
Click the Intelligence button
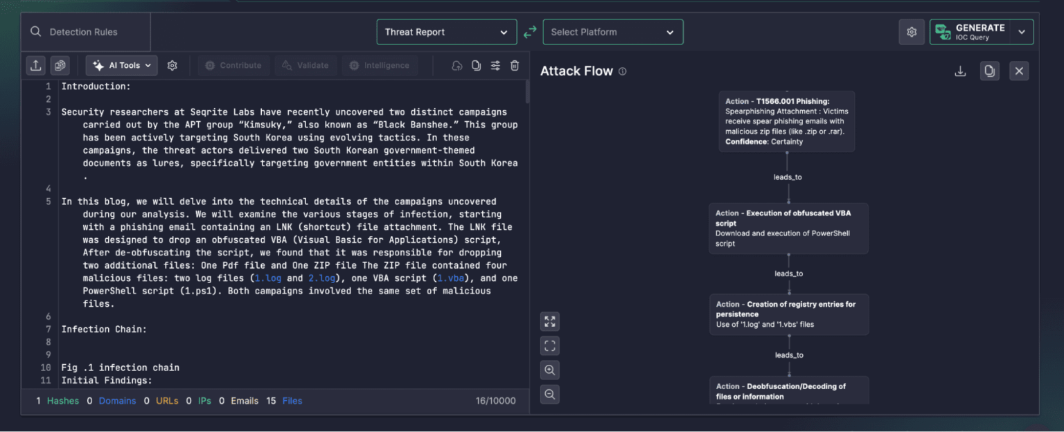380,65
